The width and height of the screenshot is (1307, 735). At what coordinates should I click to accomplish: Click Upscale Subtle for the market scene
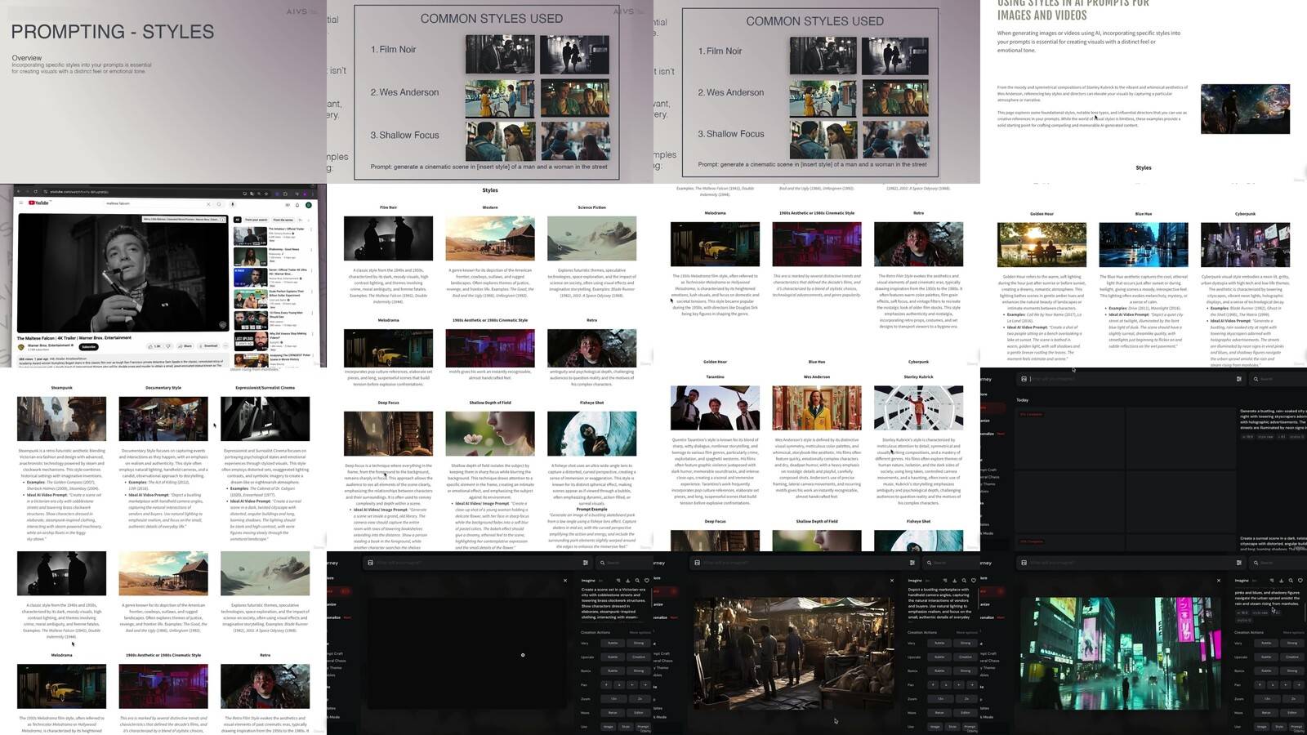939,657
